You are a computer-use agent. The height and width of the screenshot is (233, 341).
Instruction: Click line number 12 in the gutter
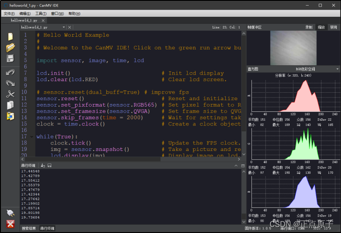(x=24, y=105)
